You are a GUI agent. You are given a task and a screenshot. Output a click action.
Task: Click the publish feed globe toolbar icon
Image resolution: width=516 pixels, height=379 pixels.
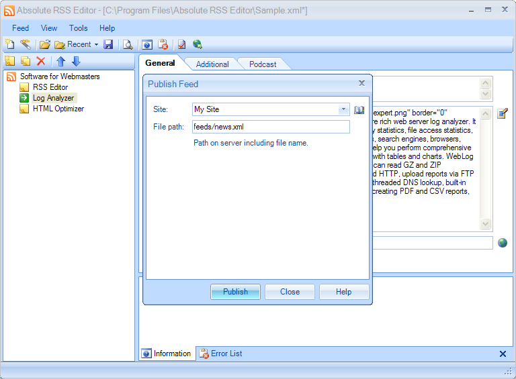click(x=198, y=44)
